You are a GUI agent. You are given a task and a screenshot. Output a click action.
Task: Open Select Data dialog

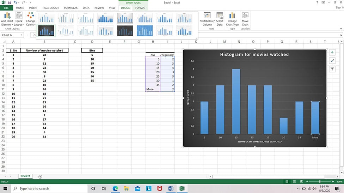(x=220, y=19)
